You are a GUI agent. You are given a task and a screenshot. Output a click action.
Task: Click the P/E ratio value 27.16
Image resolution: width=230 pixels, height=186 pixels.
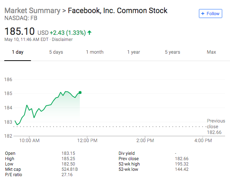(67, 175)
